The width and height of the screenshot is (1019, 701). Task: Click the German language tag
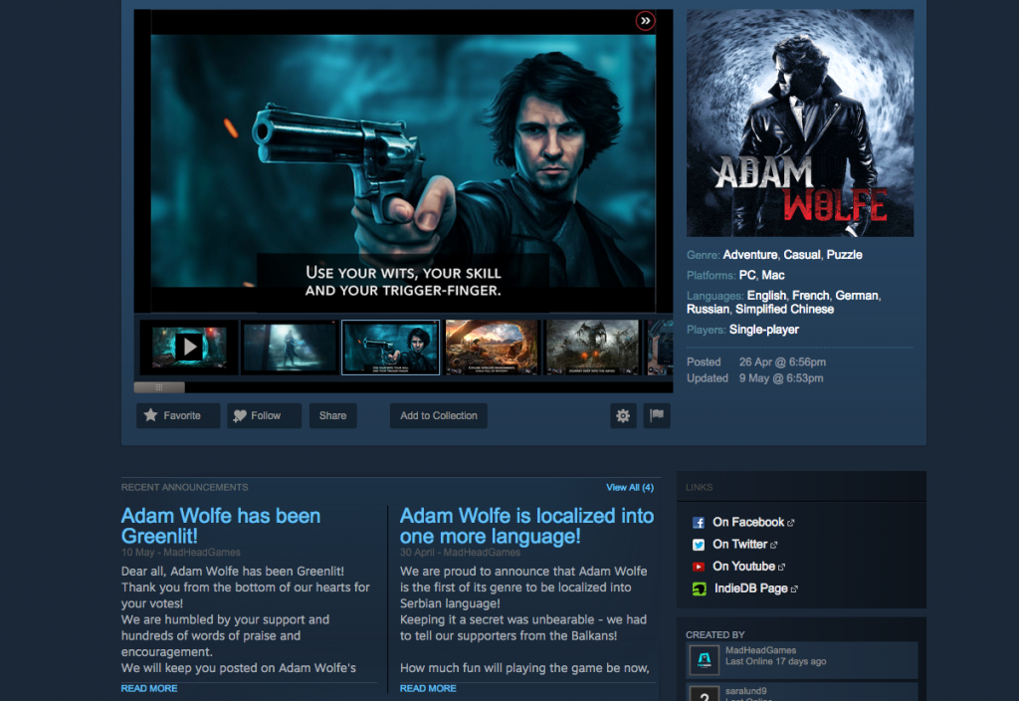click(x=857, y=295)
